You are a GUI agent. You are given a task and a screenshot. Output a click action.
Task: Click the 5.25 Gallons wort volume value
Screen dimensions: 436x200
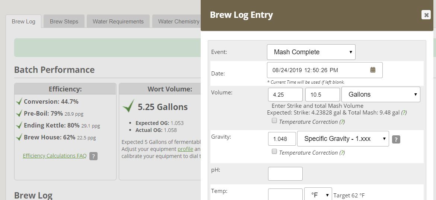coord(163,107)
